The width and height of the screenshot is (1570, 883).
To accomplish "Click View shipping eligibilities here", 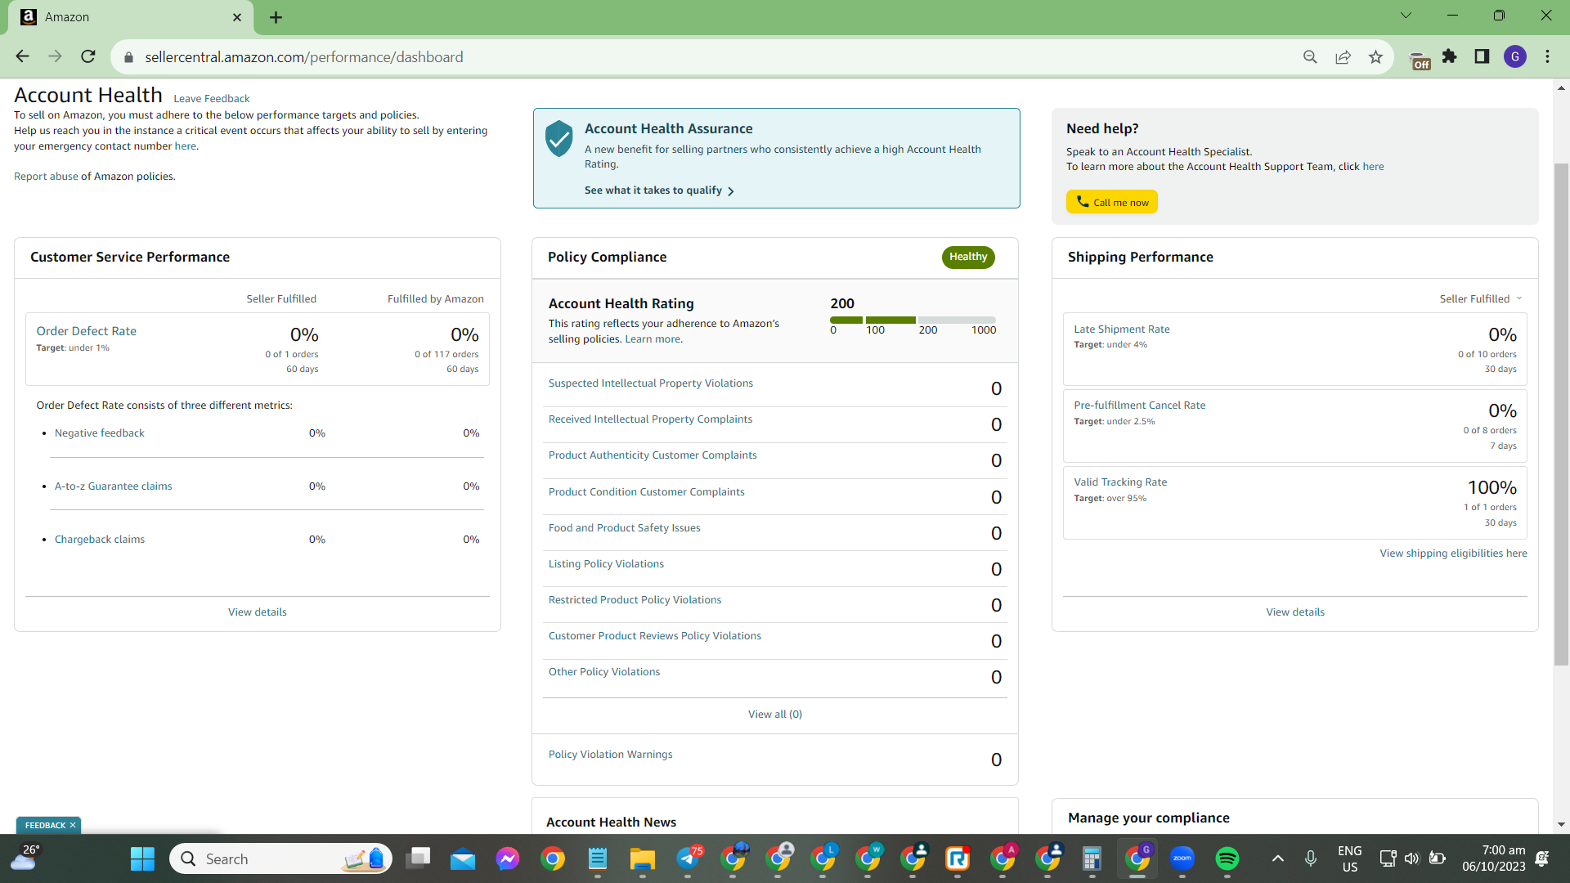I will tap(1453, 554).
